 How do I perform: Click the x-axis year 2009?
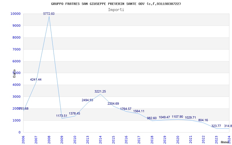point(62,140)
